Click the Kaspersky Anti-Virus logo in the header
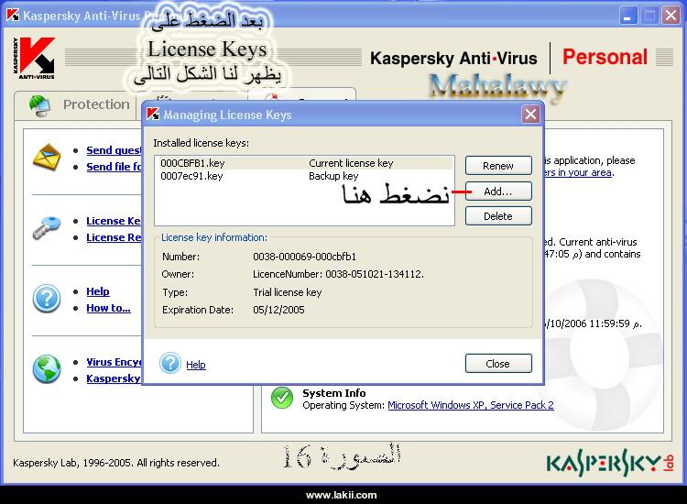 coord(34,58)
